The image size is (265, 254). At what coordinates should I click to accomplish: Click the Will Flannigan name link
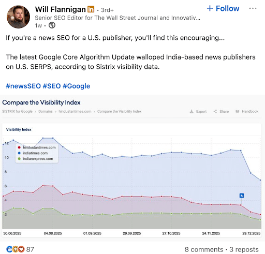(x=60, y=9)
